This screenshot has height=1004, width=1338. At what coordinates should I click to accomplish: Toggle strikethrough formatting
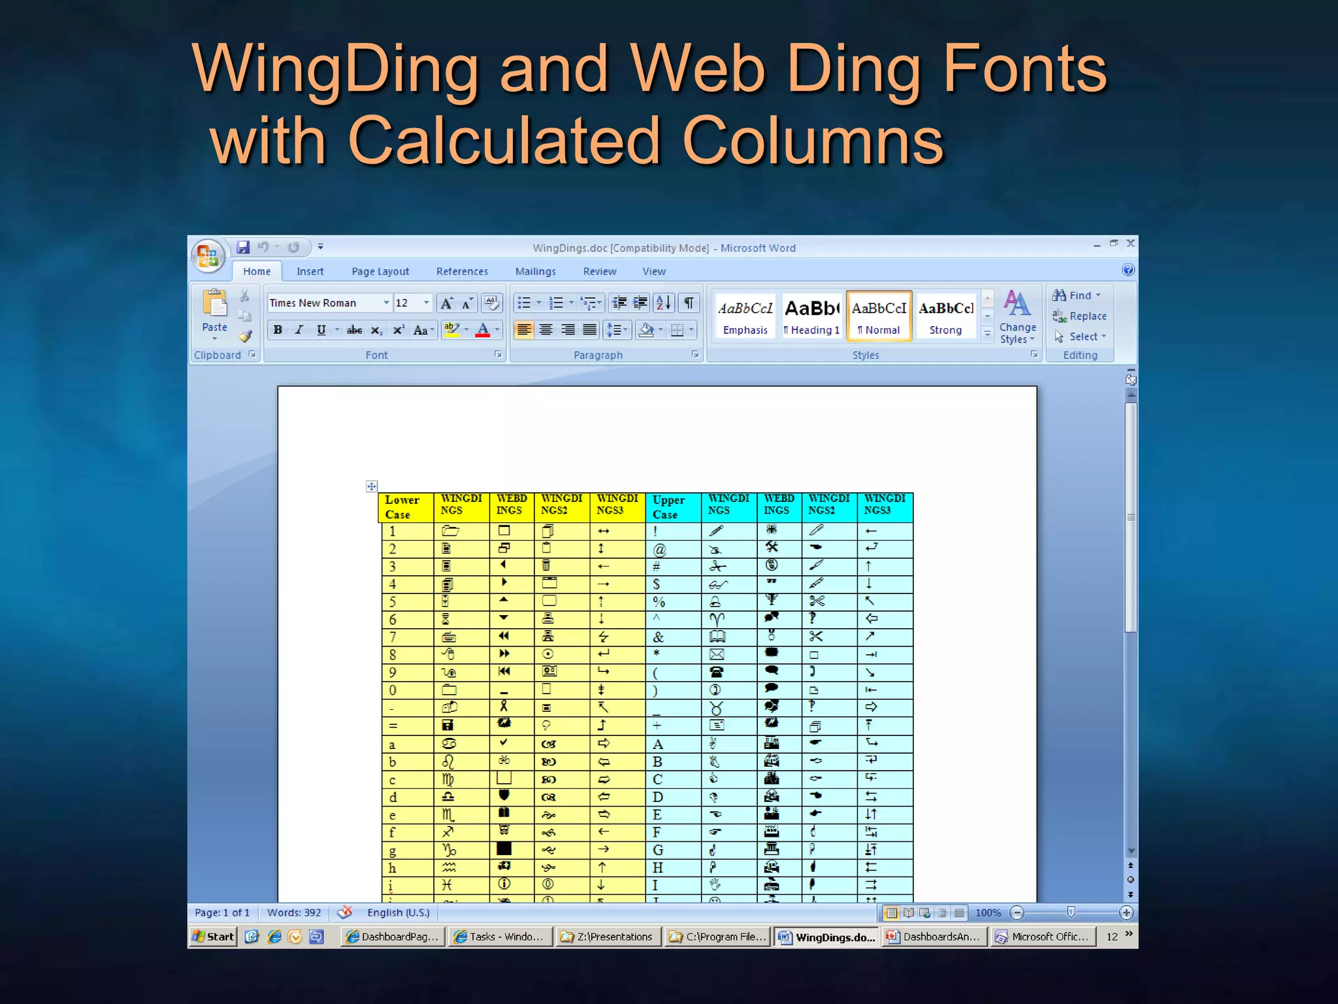(354, 331)
